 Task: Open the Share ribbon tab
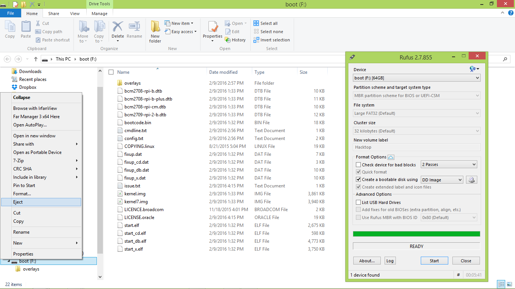54,14
